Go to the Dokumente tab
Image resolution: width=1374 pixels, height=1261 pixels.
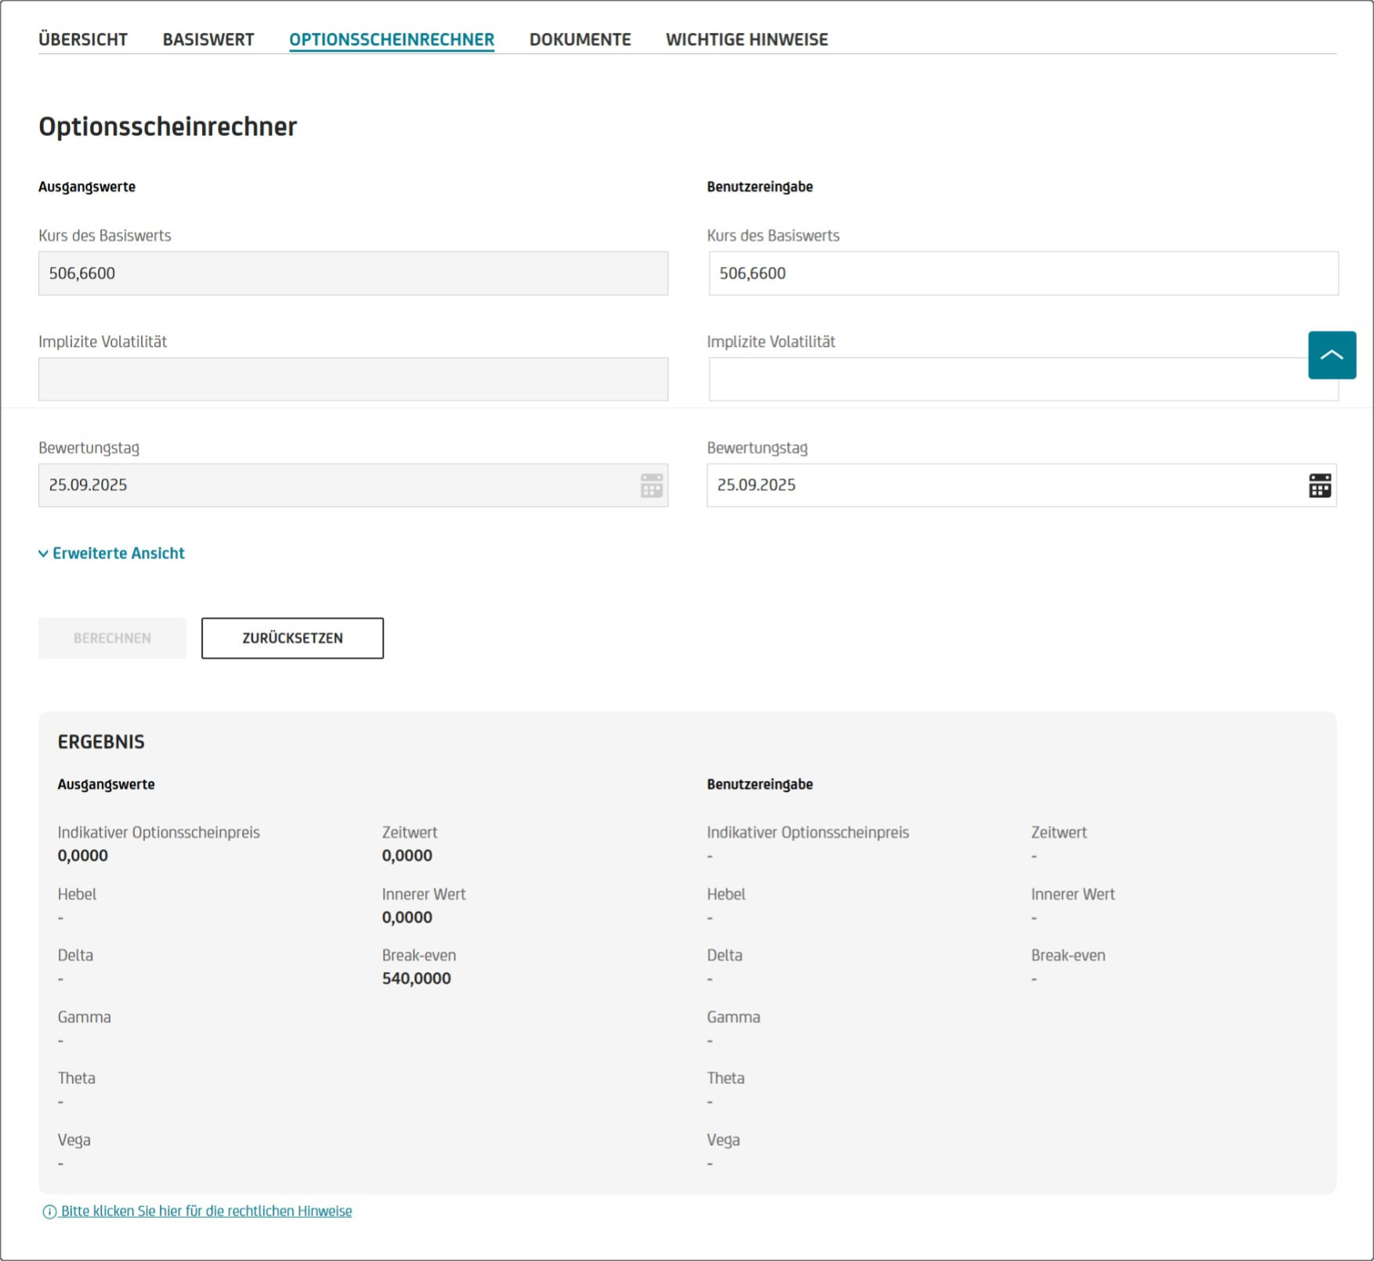[580, 39]
